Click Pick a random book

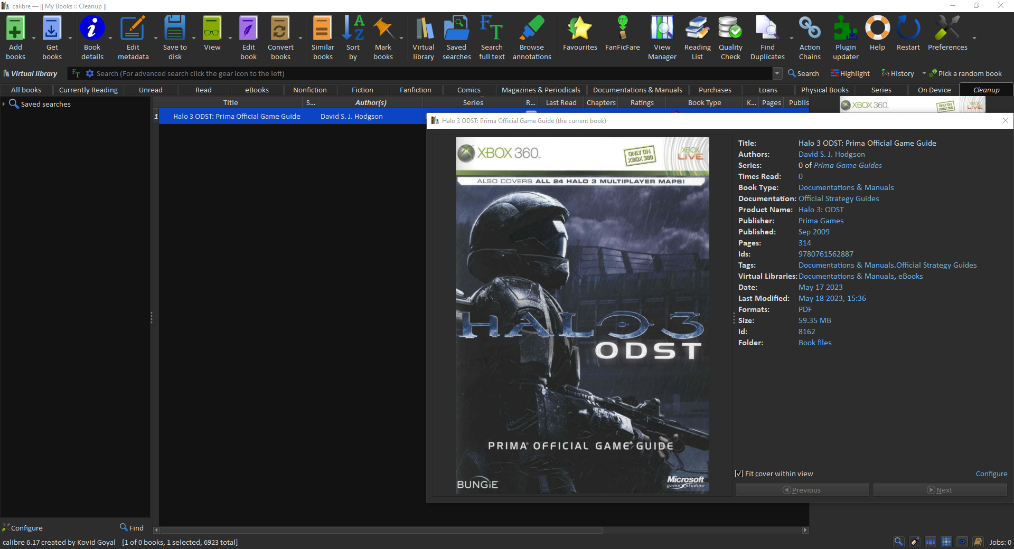[965, 73]
